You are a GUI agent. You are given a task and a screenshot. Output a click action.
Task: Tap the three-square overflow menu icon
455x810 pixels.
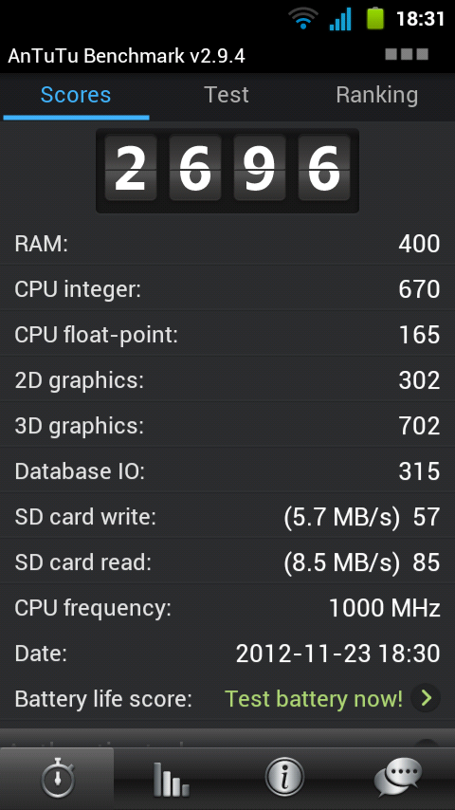pyautogui.click(x=407, y=54)
